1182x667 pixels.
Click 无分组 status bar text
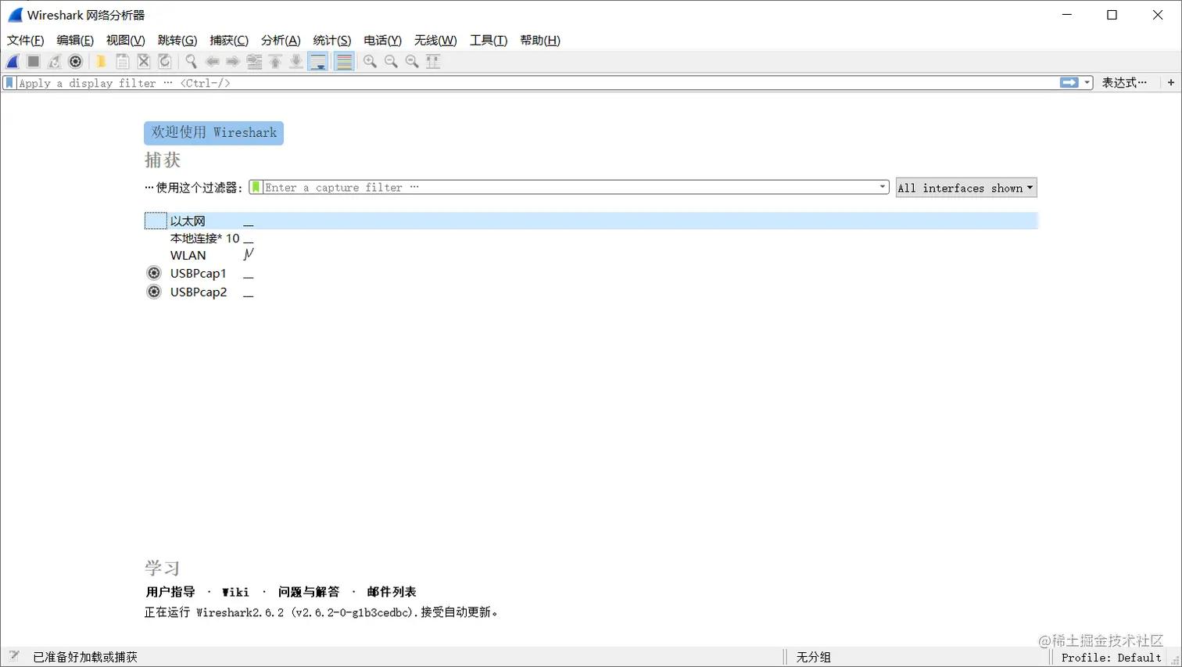point(814,658)
